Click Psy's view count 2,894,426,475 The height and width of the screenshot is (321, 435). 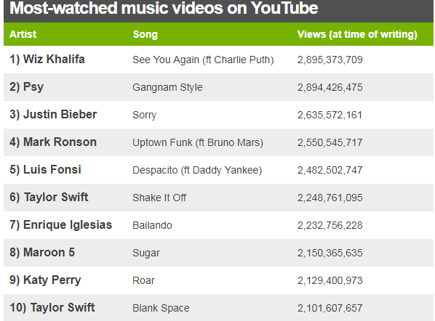(x=330, y=87)
